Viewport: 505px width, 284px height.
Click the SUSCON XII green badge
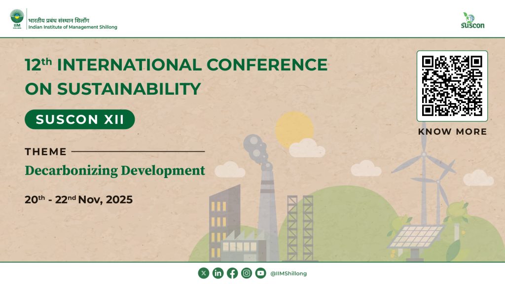click(80, 119)
